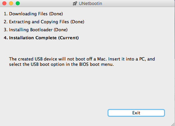The image size is (175, 126).
Task: Click the step number 1 label
Action: [x=6, y=14]
